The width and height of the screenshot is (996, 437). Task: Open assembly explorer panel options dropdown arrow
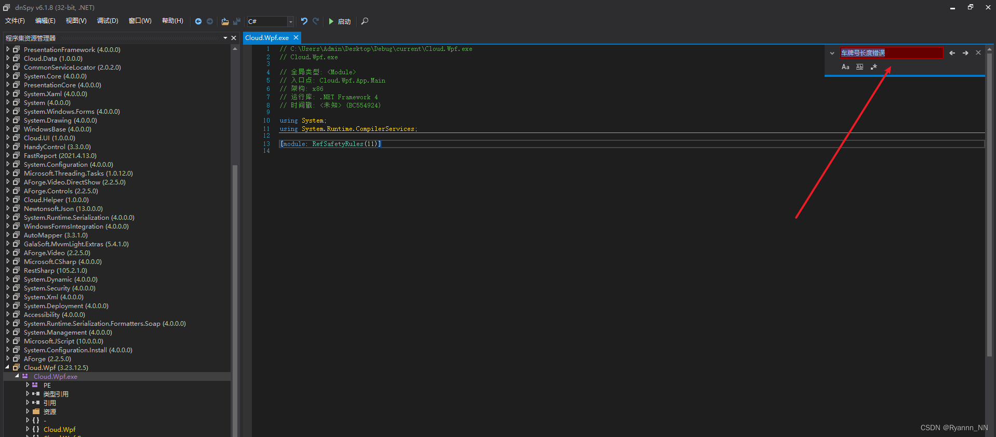(x=225, y=38)
